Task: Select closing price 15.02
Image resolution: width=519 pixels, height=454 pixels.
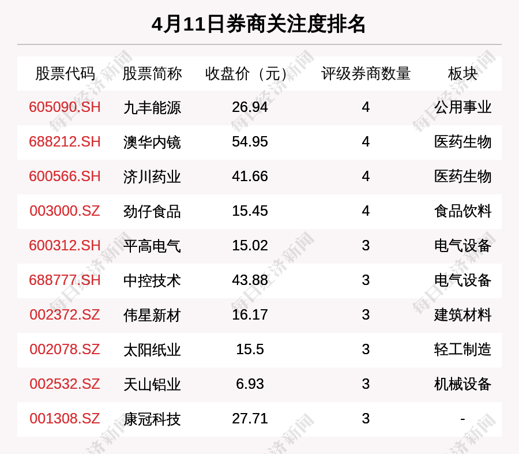Action: pyautogui.click(x=250, y=245)
